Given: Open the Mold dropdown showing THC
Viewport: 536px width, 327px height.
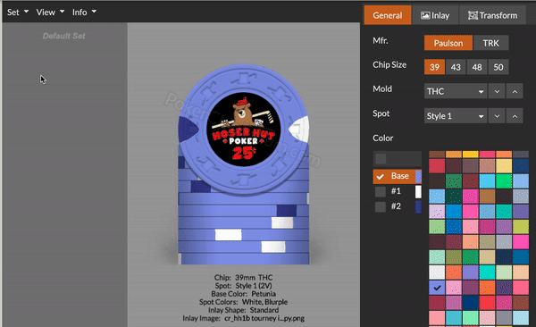Looking at the screenshot, I should (456, 91).
